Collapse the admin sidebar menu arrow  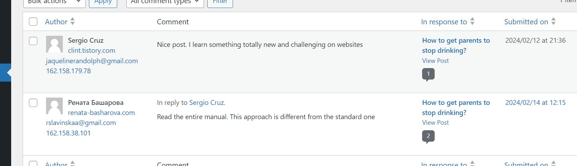click(x=8, y=73)
